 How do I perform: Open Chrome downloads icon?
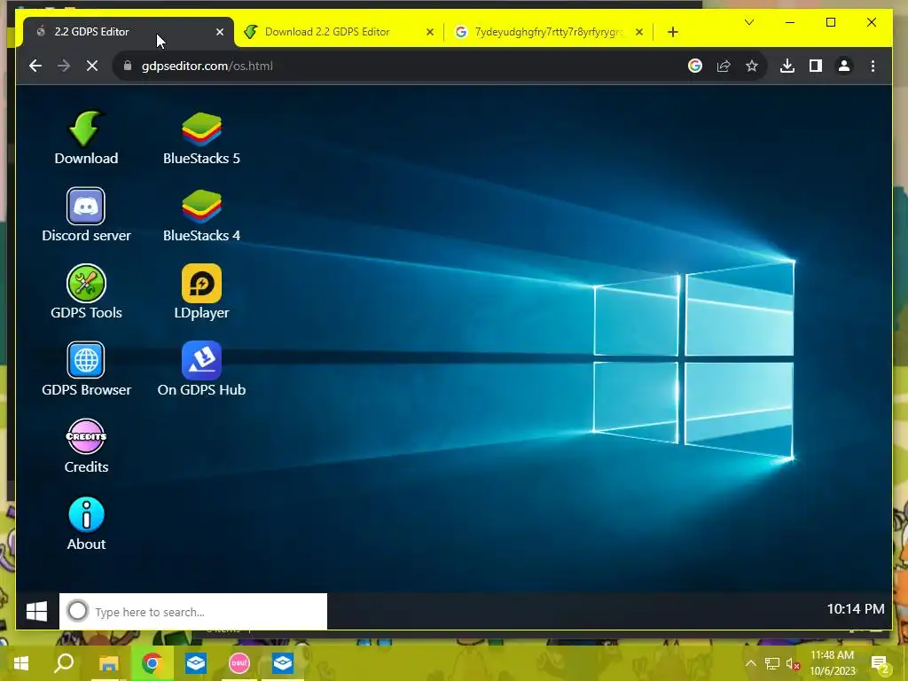click(787, 66)
